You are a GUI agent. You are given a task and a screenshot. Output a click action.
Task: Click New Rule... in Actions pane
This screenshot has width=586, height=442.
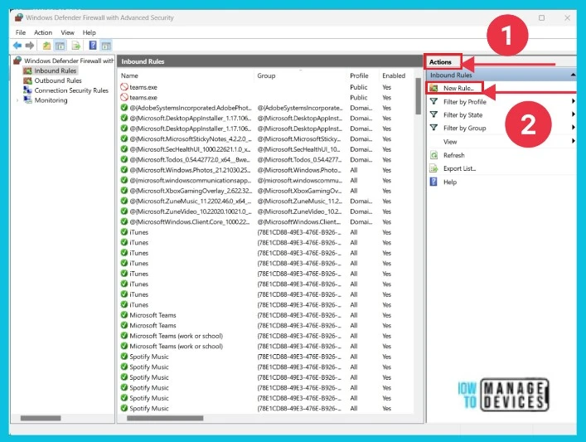(x=458, y=88)
